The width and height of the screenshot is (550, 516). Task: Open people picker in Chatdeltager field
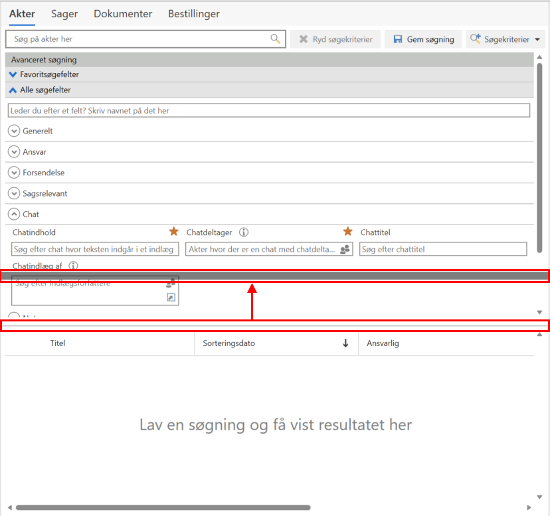pos(345,249)
